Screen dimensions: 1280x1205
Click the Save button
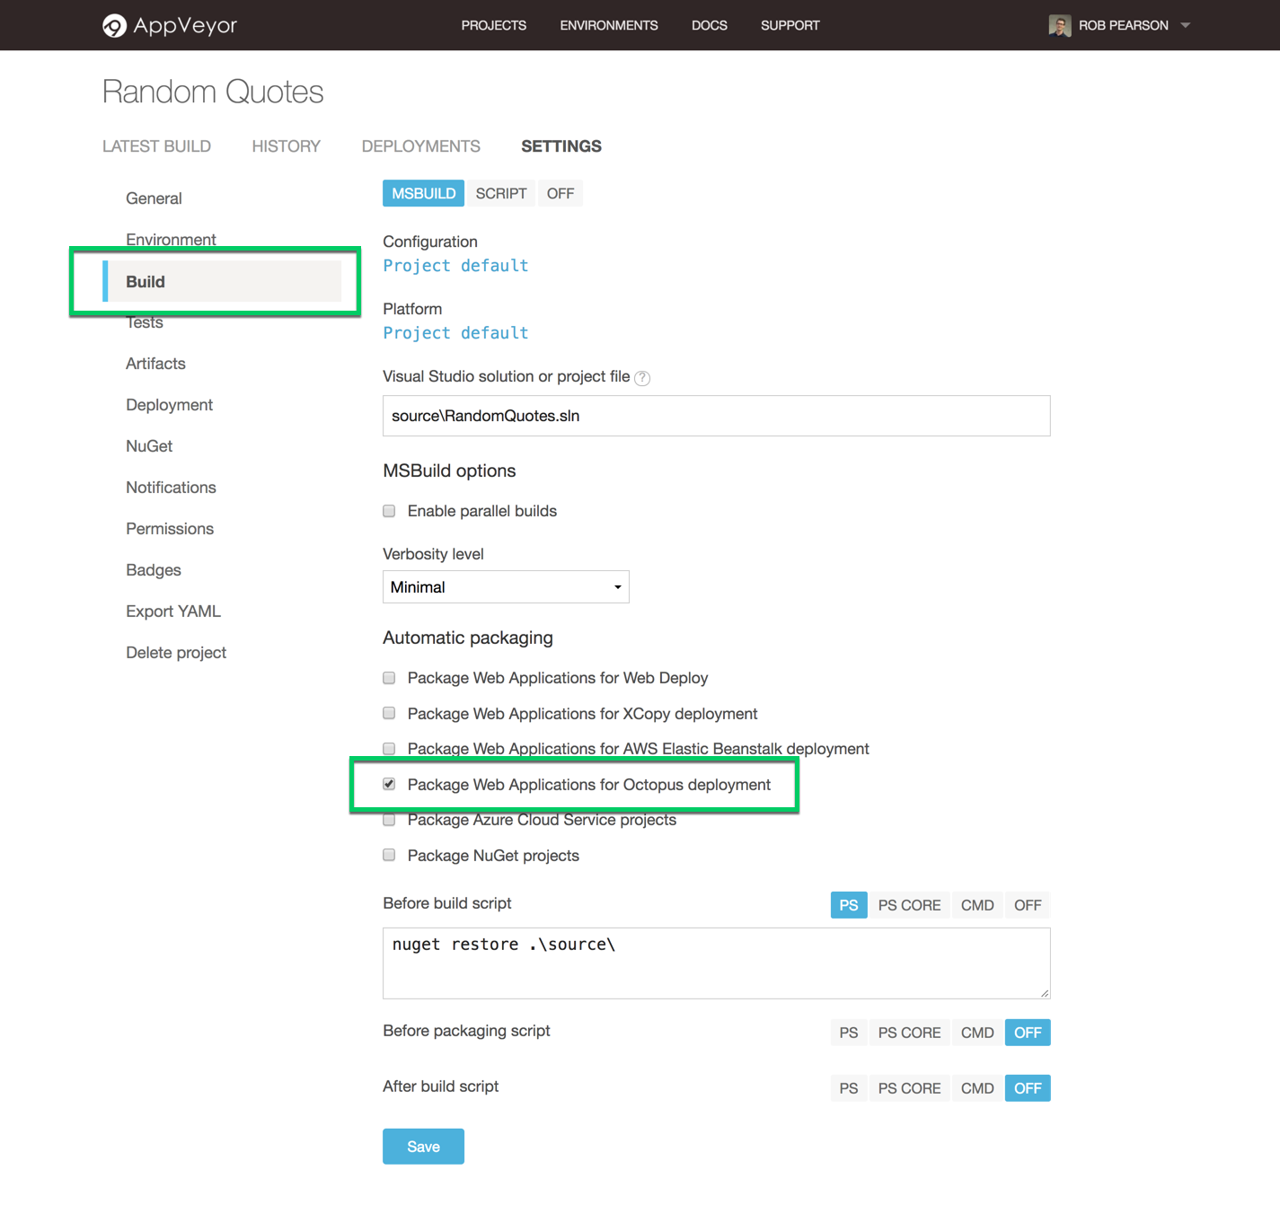(x=422, y=1146)
